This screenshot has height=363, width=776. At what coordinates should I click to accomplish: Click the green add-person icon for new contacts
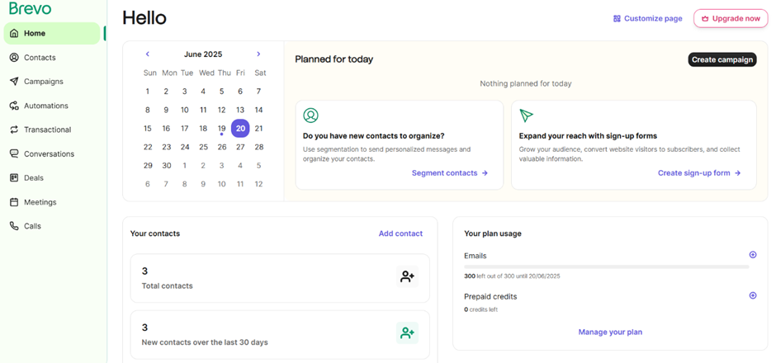pyautogui.click(x=407, y=333)
